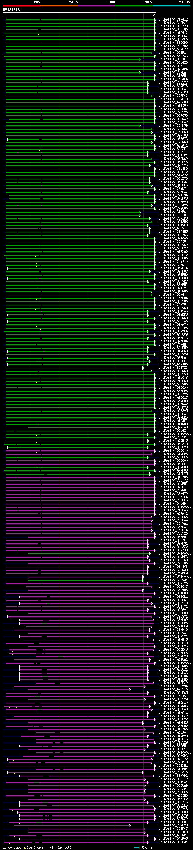Click the purple ~60% identity legend segment

(x=96, y=5)
